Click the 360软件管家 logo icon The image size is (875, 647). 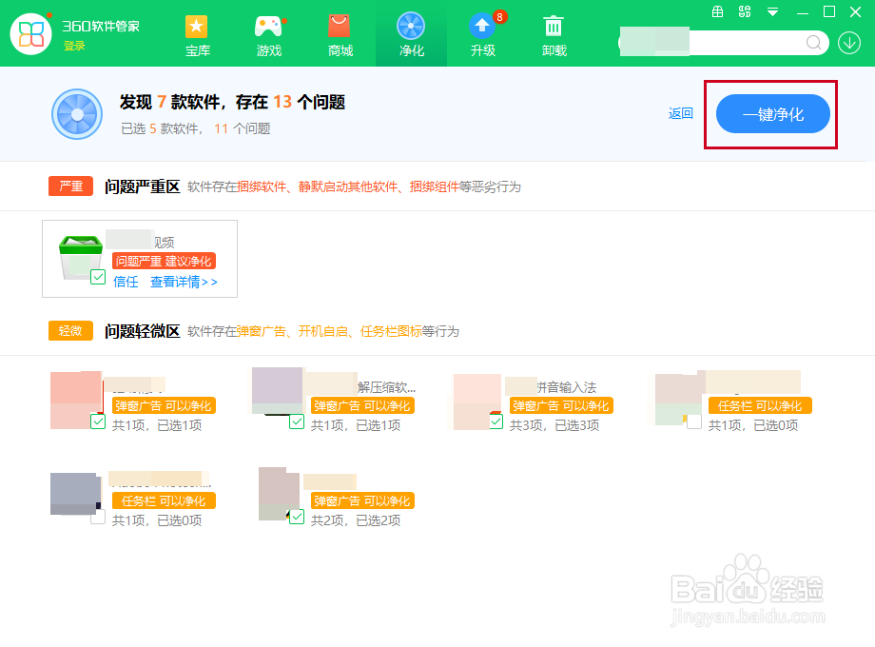[31, 34]
